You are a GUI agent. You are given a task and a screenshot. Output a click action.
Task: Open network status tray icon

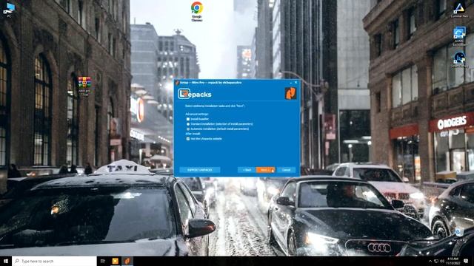pyautogui.click(x=436, y=261)
